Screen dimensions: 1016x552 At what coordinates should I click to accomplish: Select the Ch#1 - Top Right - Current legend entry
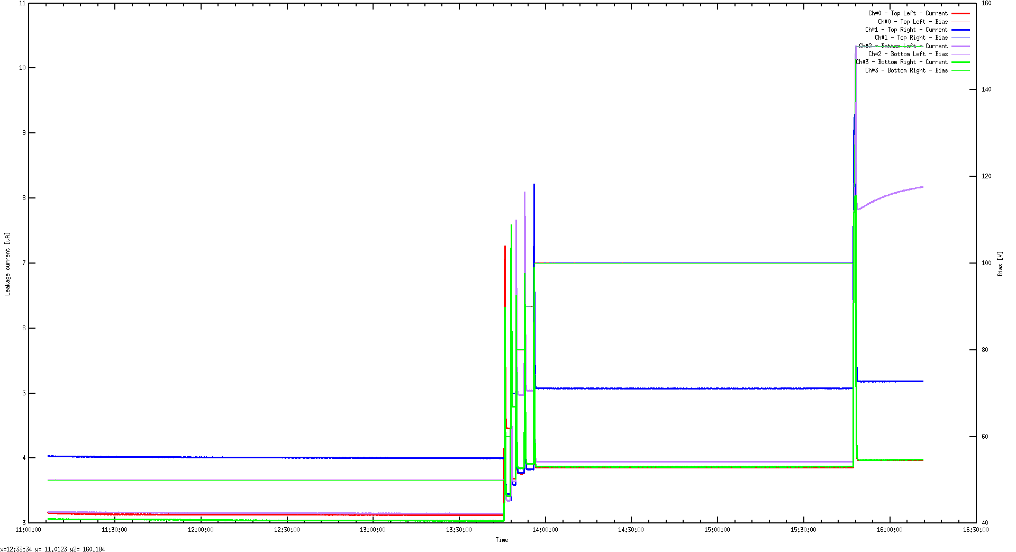click(907, 30)
